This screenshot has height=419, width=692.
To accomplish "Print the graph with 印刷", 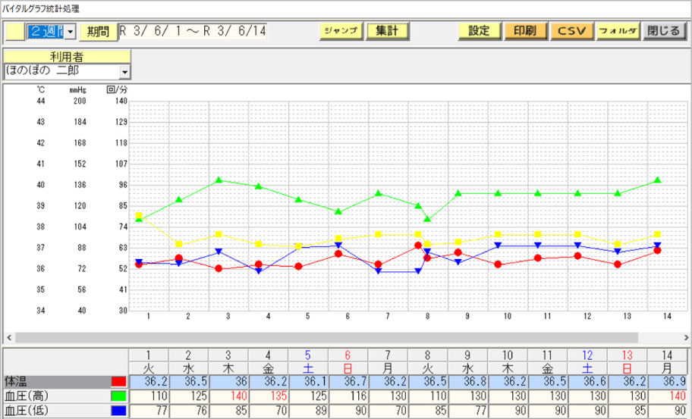I will pyautogui.click(x=525, y=31).
